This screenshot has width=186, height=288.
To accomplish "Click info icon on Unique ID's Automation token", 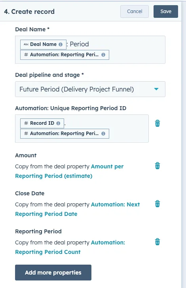I will pyautogui.click(x=103, y=134).
